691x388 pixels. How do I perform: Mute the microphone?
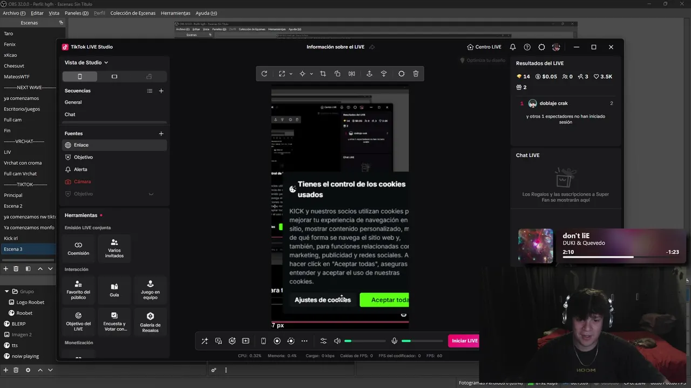pyautogui.click(x=395, y=341)
